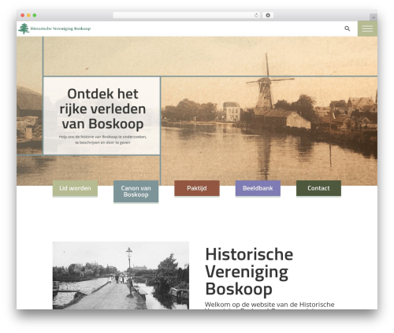Maximize the window with green button
This screenshot has width=394, height=333.
pyautogui.click(x=35, y=15)
